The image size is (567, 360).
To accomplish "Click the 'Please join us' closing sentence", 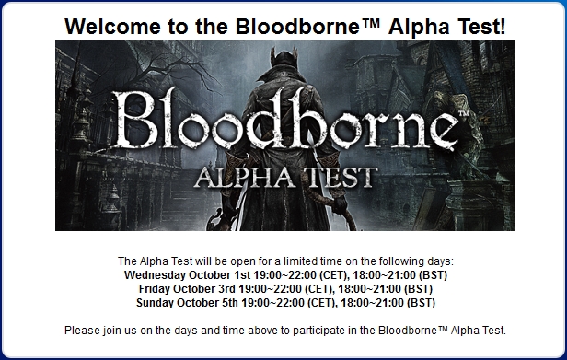I will pos(285,331).
